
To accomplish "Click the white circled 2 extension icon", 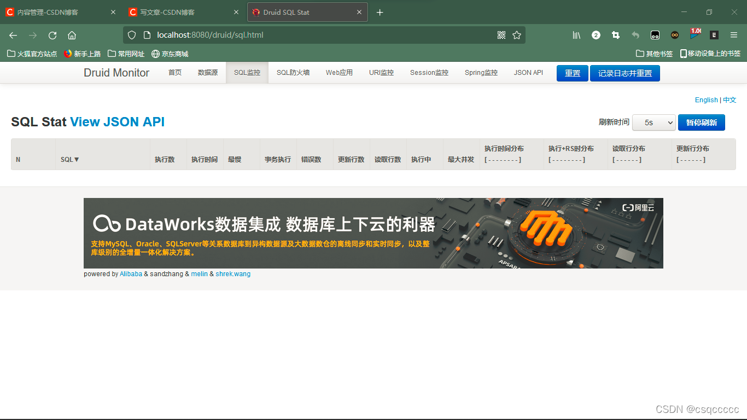I will [x=596, y=34].
